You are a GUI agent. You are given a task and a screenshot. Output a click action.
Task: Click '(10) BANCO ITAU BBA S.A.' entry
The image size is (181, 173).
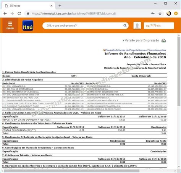click(x=98, y=98)
